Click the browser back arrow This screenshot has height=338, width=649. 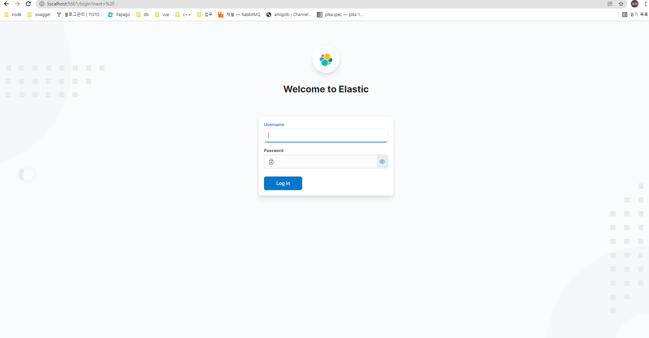tap(6, 4)
